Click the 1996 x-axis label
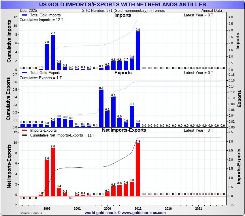245x216 pixels. [47, 209]
